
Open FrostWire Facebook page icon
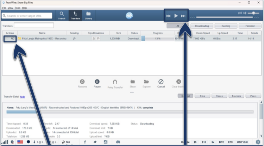point(85,142)
